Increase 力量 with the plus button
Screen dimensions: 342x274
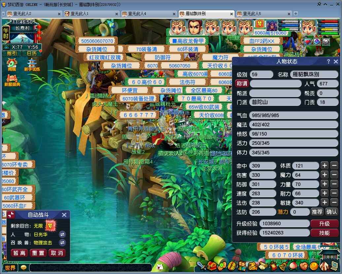pos(324,184)
